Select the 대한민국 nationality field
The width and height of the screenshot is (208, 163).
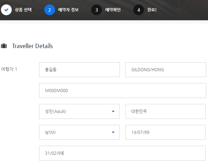pos(166,111)
